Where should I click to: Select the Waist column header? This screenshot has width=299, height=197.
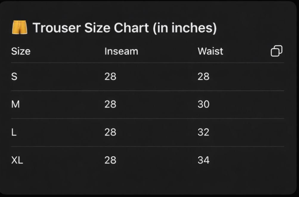(x=210, y=51)
